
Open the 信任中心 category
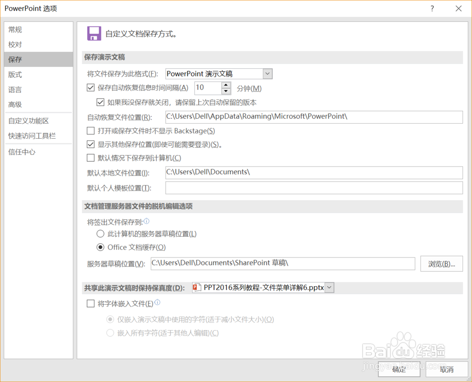(39, 152)
